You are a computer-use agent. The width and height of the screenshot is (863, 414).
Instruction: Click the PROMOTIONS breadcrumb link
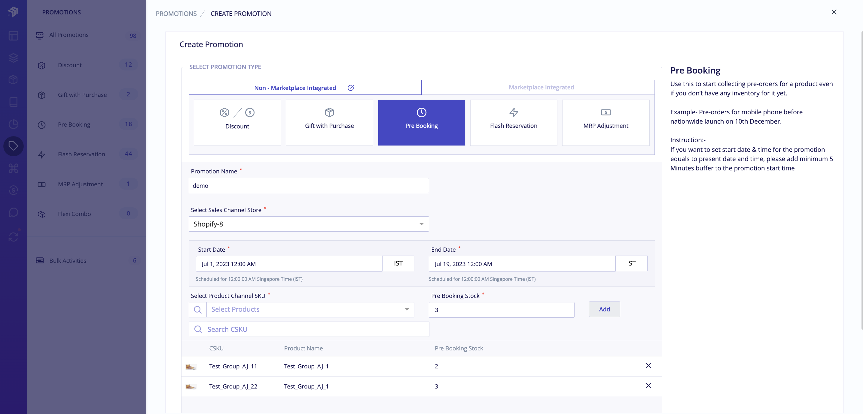176,14
